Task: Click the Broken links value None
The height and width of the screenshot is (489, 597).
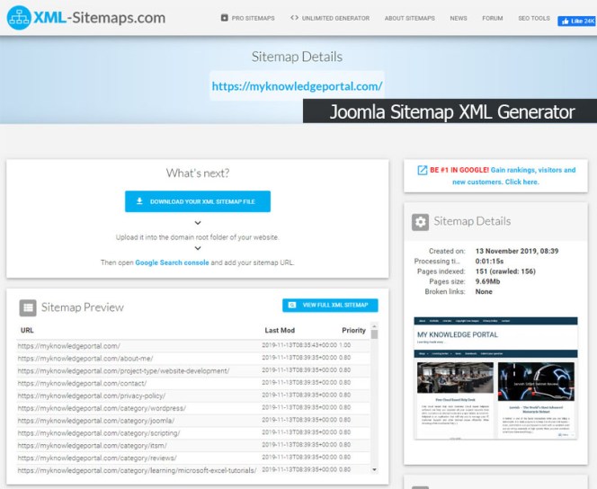Action: 484,292
